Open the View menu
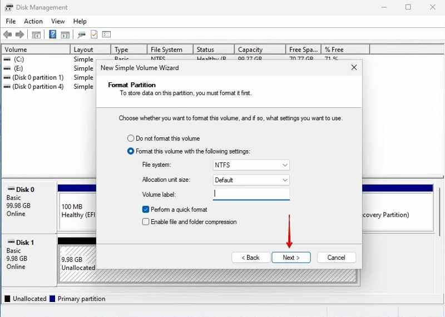 tap(58, 21)
